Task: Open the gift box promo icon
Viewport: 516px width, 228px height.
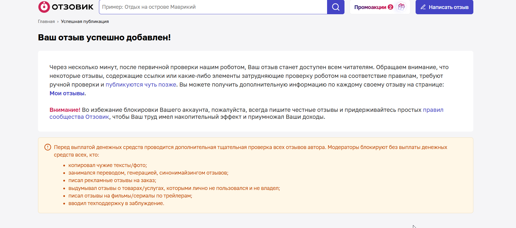Action: (x=401, y=7)
